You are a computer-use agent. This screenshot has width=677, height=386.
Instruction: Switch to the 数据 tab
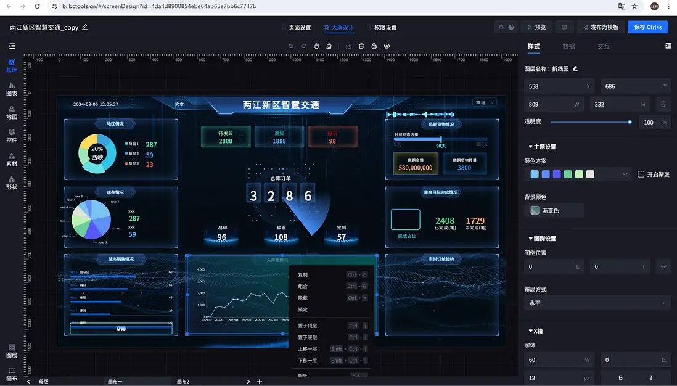[568, 47]
